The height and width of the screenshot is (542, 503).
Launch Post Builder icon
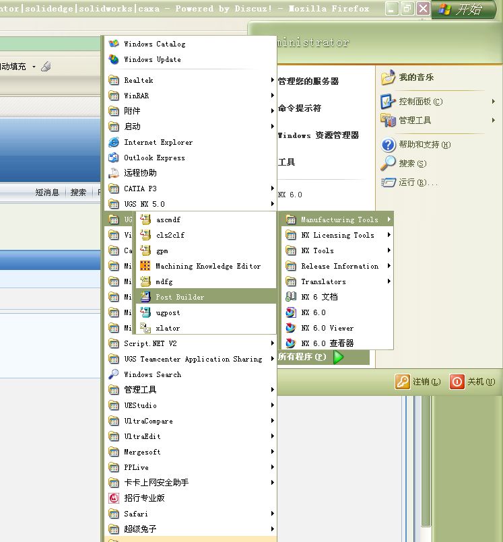click(145, 296)
